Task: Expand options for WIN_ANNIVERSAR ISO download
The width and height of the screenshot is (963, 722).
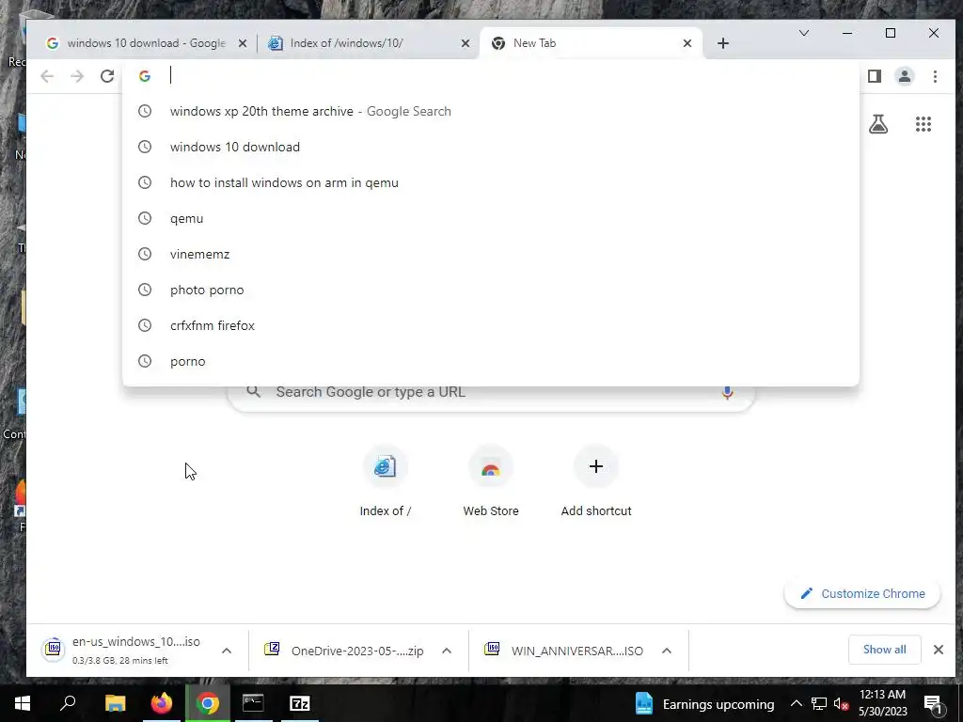Action: (667, 651)
